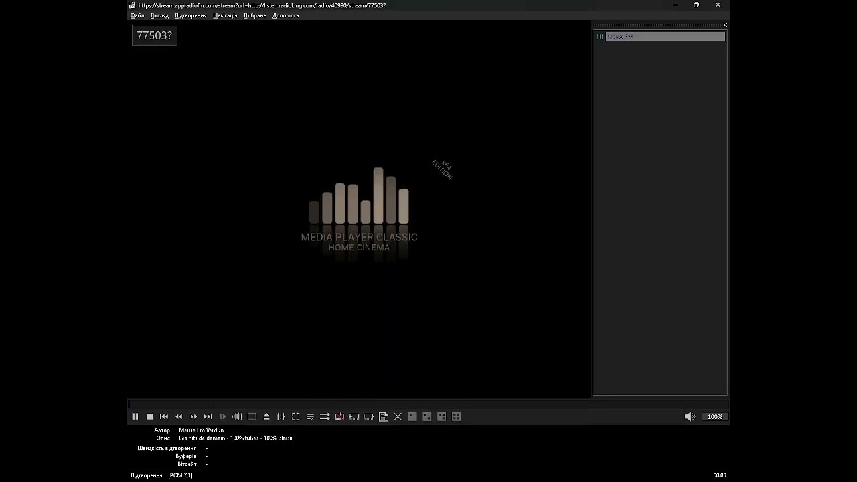Minimize the player window

[675, 5]
